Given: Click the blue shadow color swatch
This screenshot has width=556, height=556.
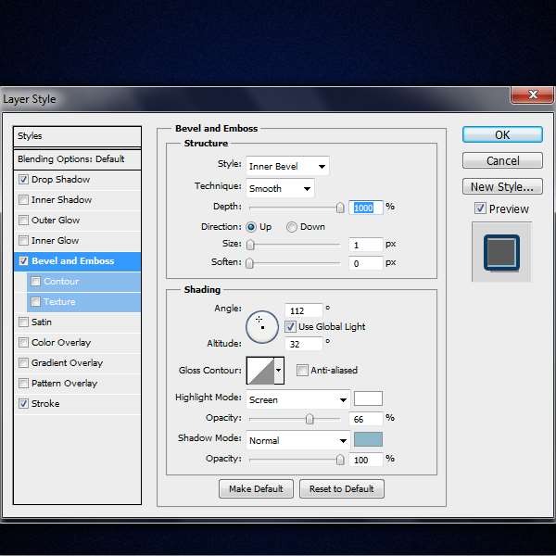Looking at the screenshot, I should [368, 440].
